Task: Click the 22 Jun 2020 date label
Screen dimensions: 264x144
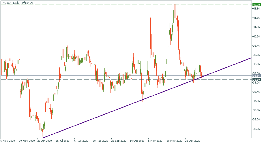Action: coord(45,141)
